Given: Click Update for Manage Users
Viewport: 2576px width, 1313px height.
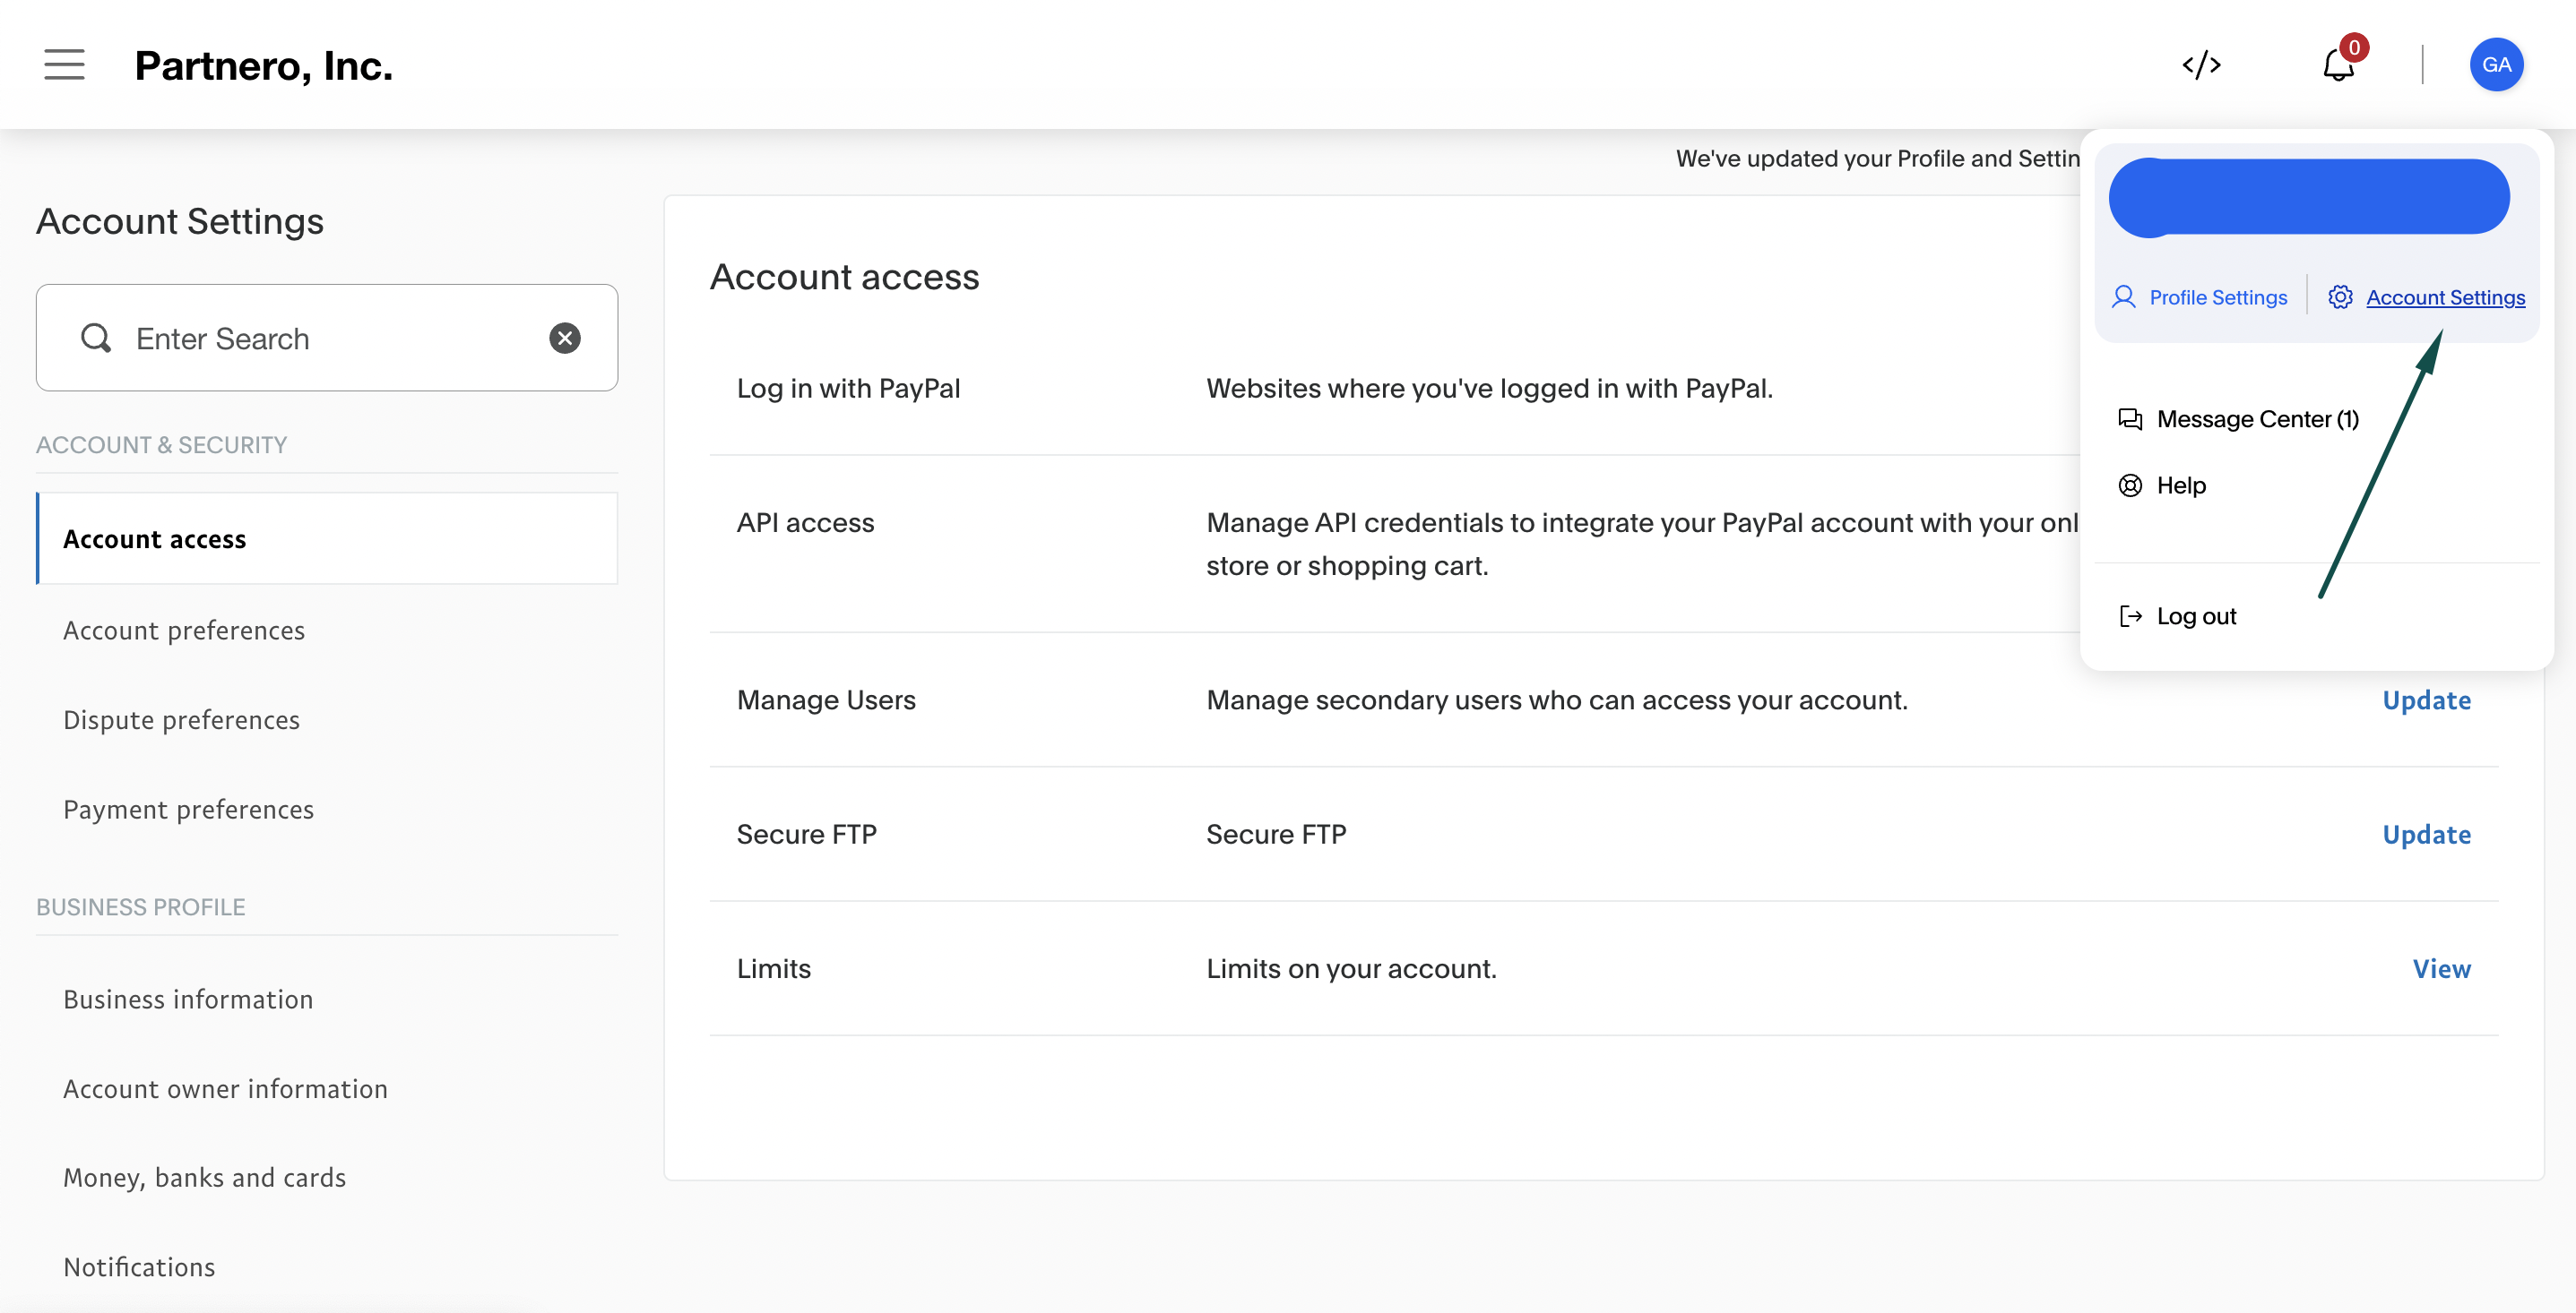Looking at the screenshot, I should point(2426,700).
